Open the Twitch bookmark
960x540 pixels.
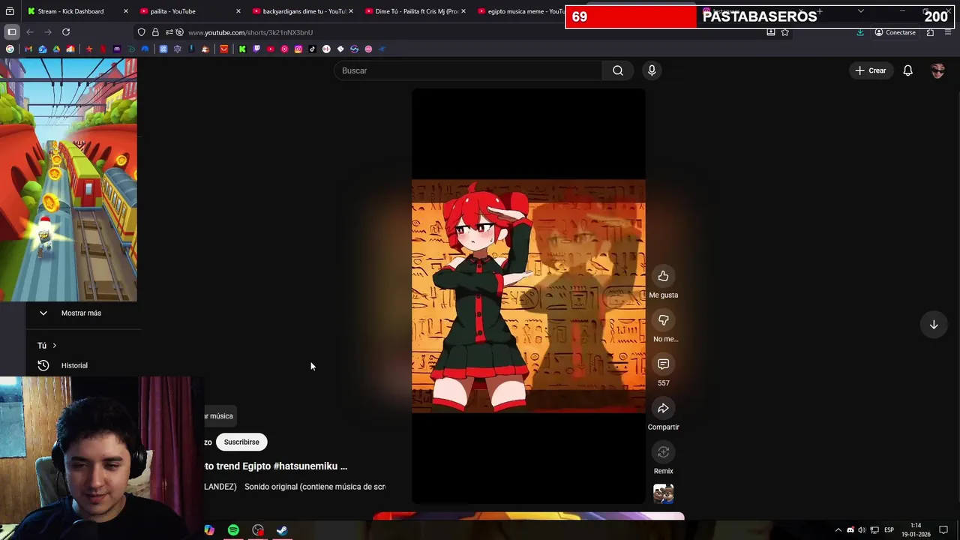pyautogui.click(x=256, y=49)
